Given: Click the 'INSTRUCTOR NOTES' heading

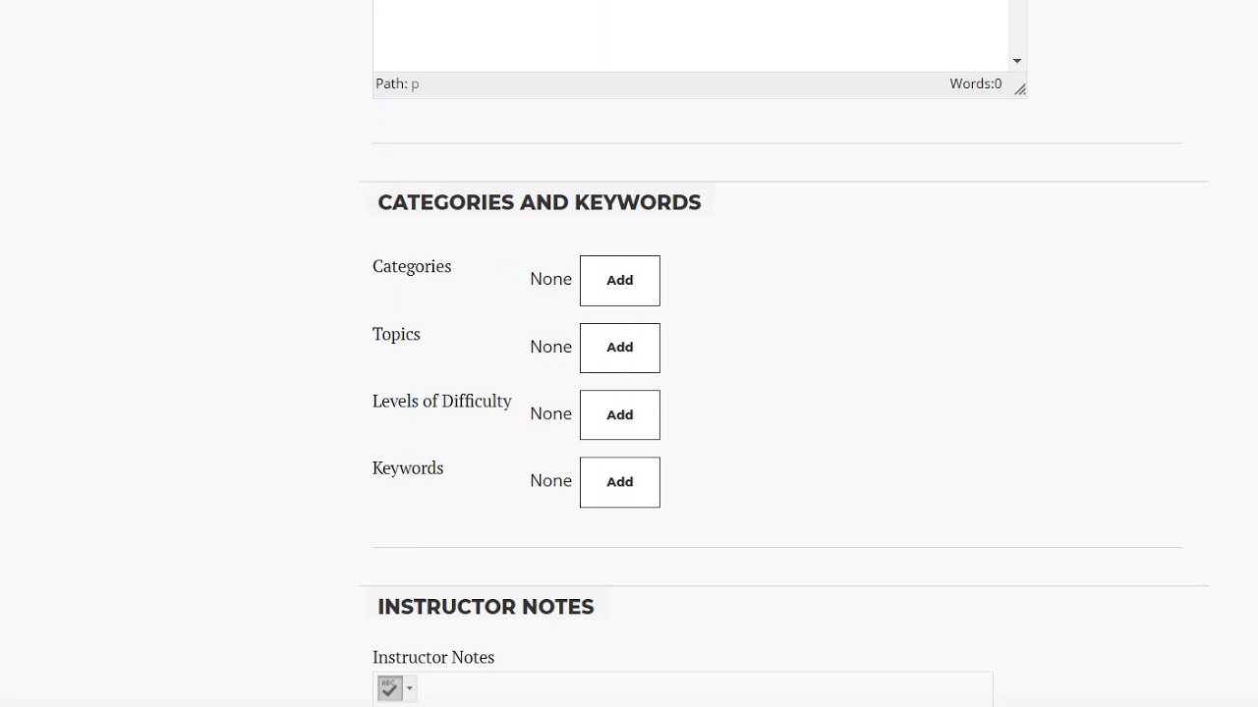Looking at the screenshot, I should [486, 607].
